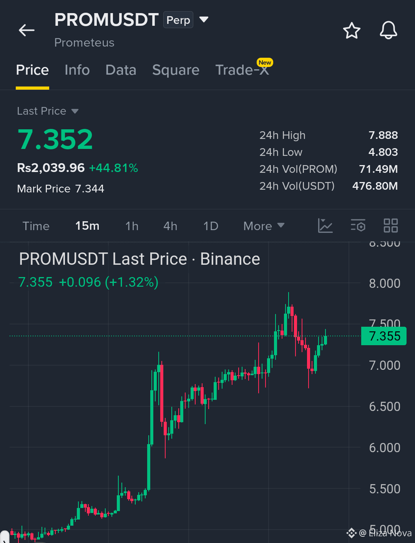Open the Data tab

click(x=121, y=70)
